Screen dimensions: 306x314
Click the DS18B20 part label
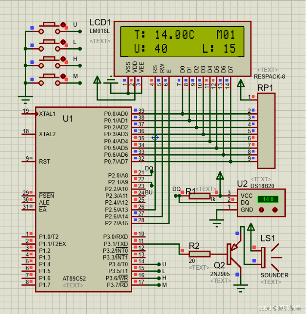tap(262, 186)
